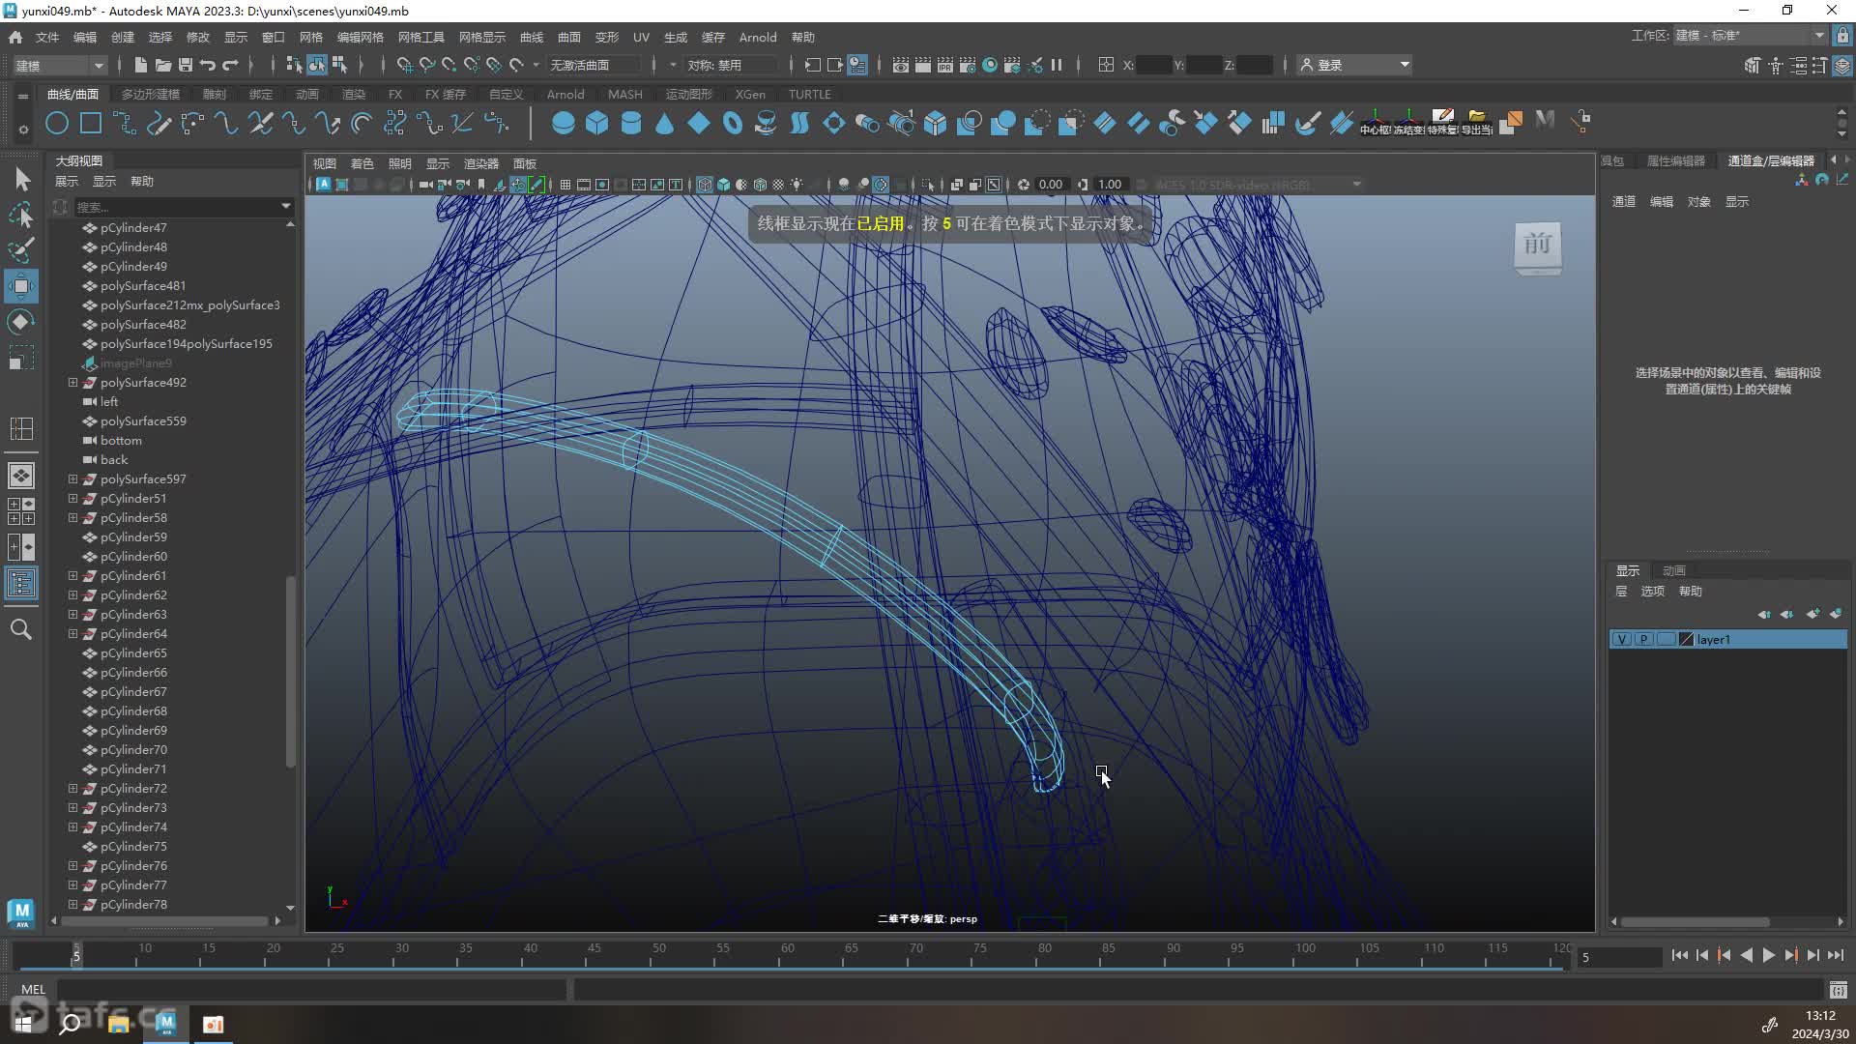
Task: Click the MEL command line input
Action: [x=311, y=989]
